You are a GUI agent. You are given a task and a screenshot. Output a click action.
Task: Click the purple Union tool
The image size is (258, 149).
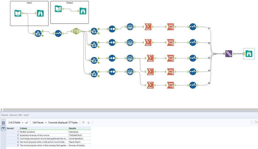tap(229, 54)
